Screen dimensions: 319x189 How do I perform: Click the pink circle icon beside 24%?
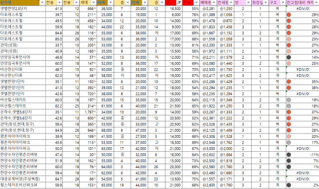[x=289, y=51]
